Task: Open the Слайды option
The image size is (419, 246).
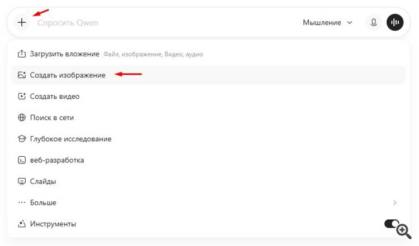Action: click(208, 181)
